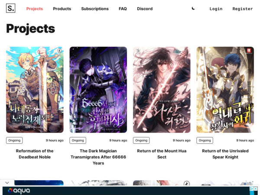Open the Discord nav link
The width and height of the screenshot is (260, 195).
(145, 9)
